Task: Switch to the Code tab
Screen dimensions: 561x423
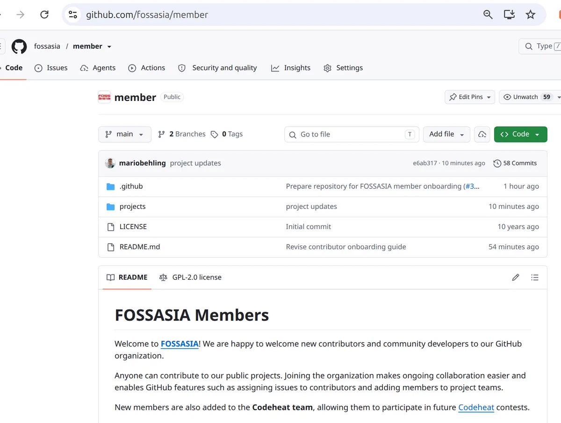Action: [14, 68]
